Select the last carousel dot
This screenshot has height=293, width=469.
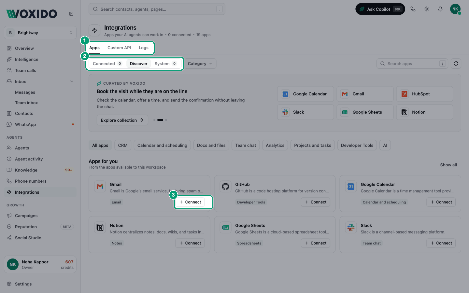166,120
